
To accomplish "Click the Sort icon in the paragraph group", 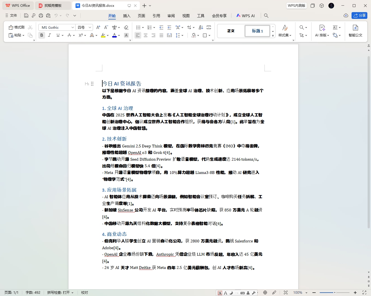I will (x=201, y=27).
